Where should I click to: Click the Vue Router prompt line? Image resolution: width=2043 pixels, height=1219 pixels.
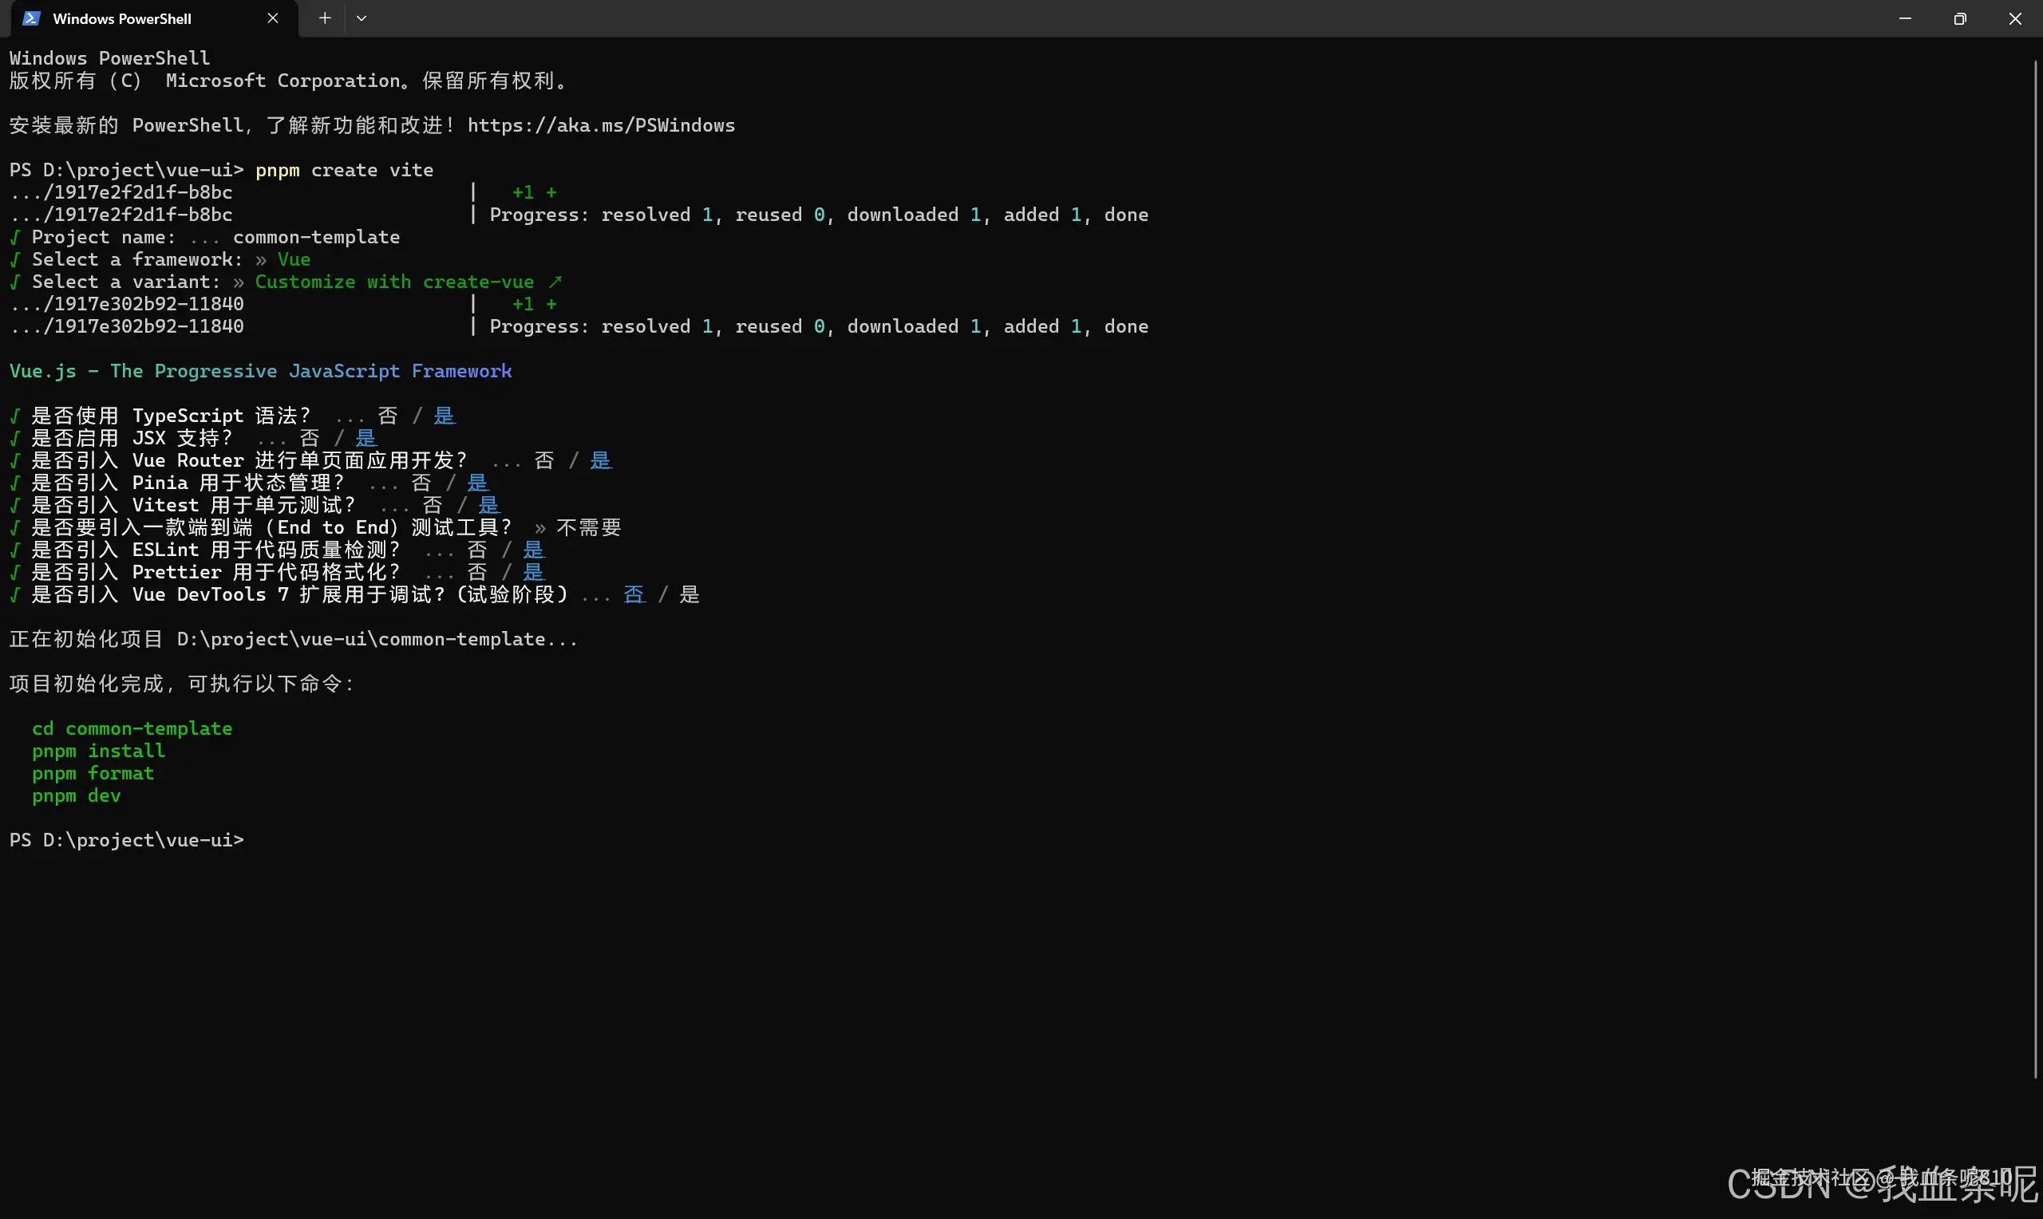[x=310, y=460]
